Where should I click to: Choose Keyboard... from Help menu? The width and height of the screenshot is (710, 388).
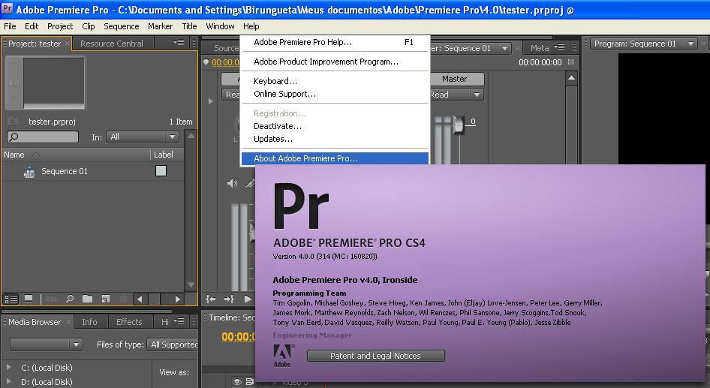point(335,81)
